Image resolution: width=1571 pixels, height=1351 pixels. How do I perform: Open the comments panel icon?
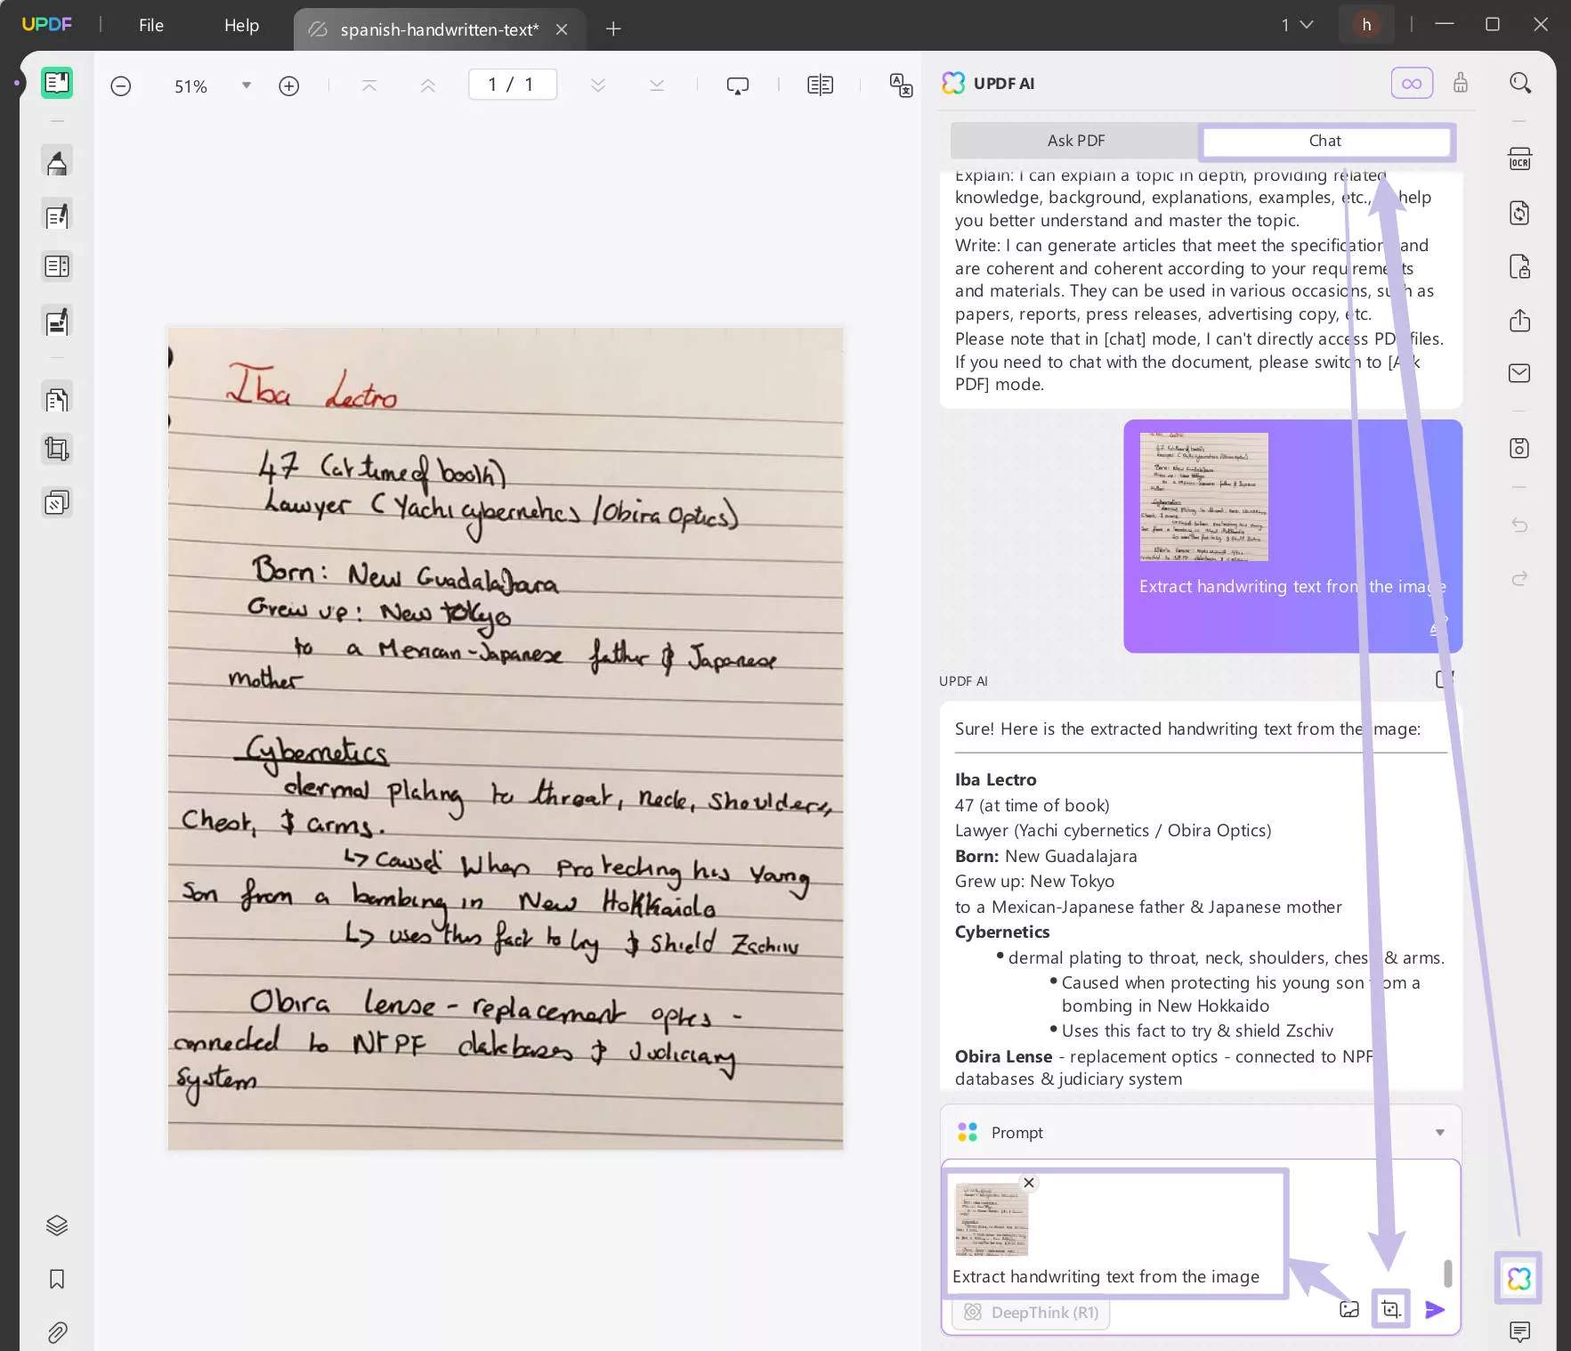(x=1519, y=1331)
